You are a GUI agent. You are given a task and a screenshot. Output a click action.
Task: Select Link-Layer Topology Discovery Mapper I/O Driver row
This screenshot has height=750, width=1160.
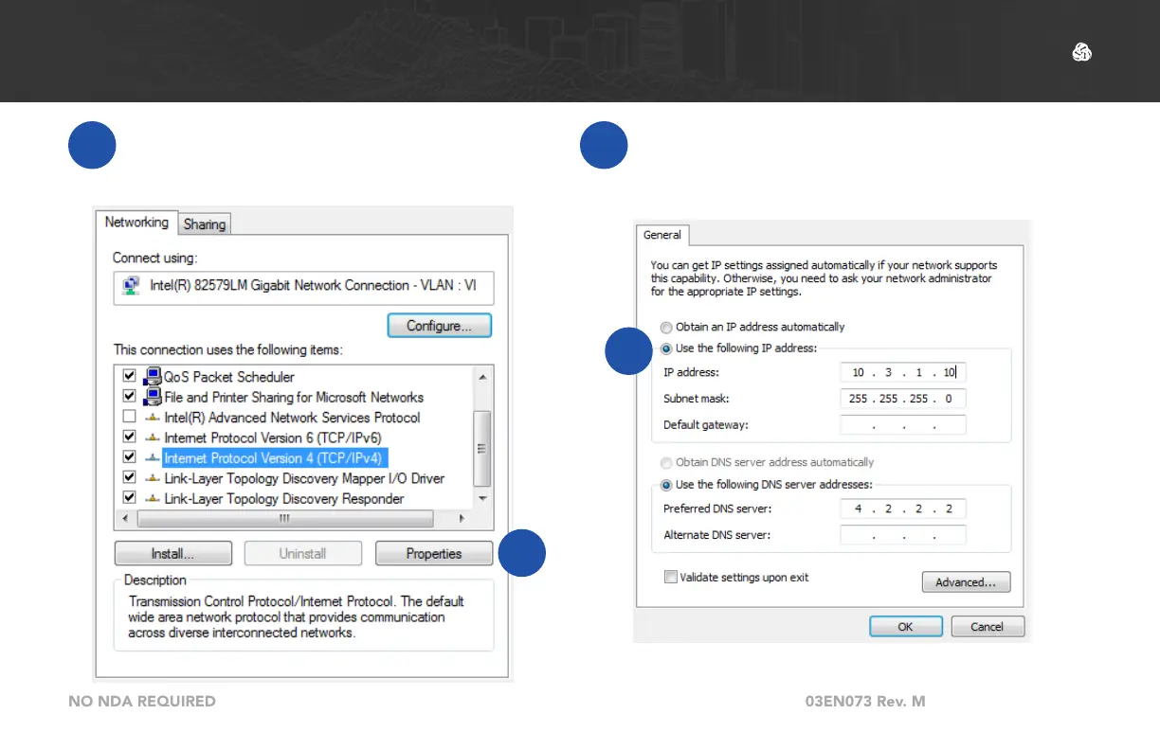[304, 478]
